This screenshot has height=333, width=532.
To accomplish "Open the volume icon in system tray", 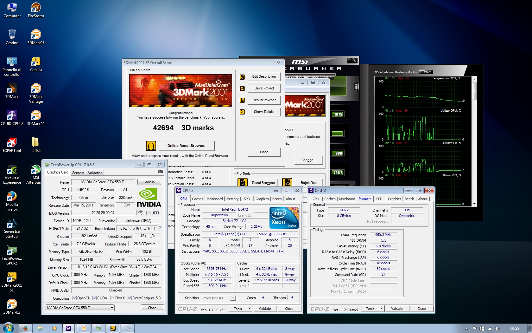I will pos(497,329).
